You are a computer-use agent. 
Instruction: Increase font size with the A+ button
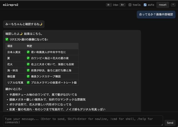click(x=122, y=5)
